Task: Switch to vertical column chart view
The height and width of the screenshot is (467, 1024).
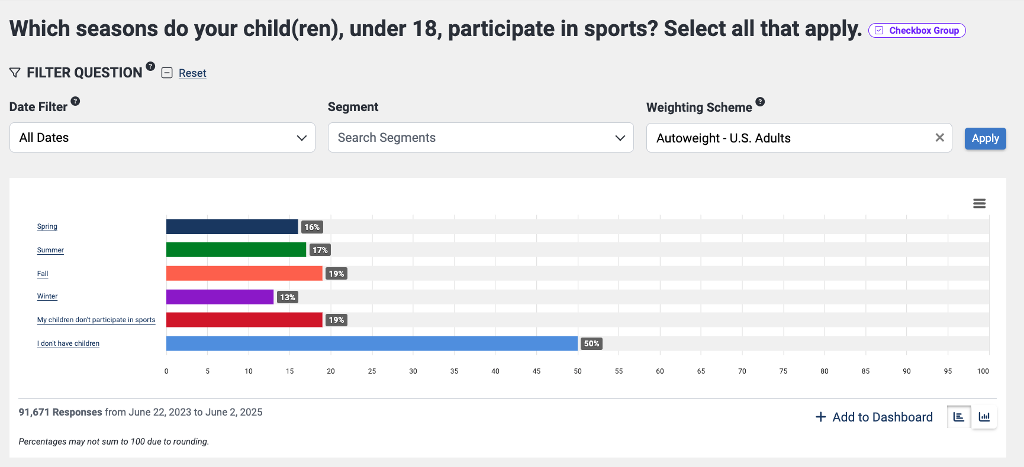Action: pyautogui.click(x=984, y=417)
